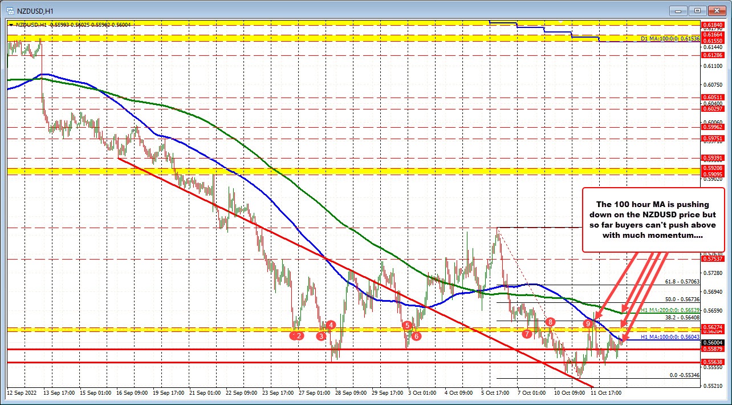
Task: Minimize the NZDUSD chart window
Action: (x=678, y=10)
